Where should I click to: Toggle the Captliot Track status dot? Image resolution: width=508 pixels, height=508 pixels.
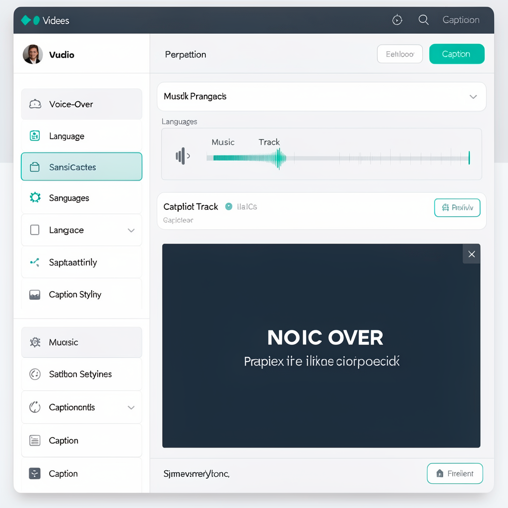click(229, 206)
